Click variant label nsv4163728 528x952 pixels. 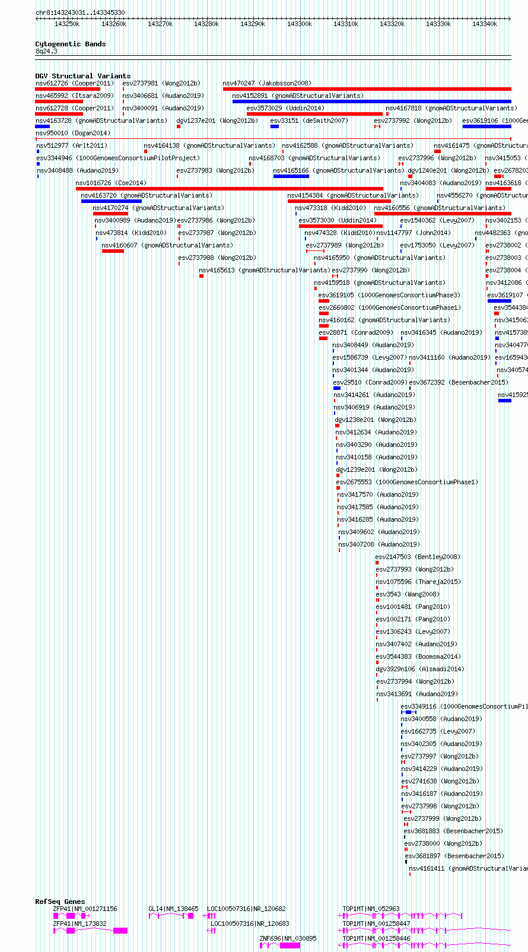[x=101, y=120]
